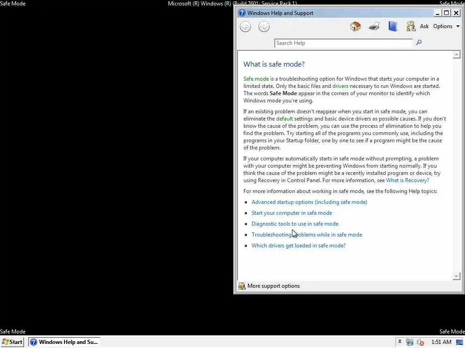Viewport: 465px width, 348px height.
Task: Minimize the Help and Support window
Action: [437, 13]
